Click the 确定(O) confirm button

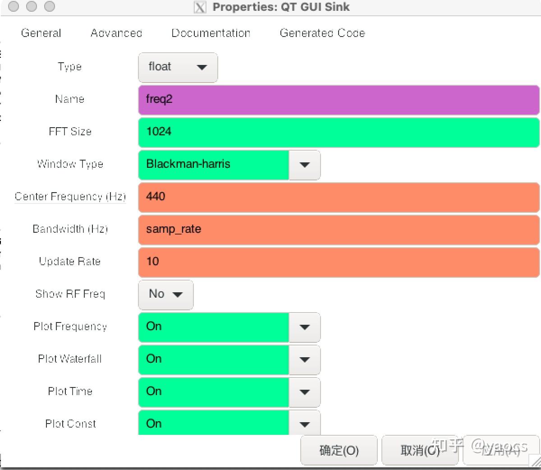339,450
